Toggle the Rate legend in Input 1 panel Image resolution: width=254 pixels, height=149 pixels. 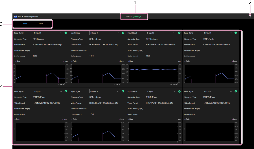[x=17, y=61]
